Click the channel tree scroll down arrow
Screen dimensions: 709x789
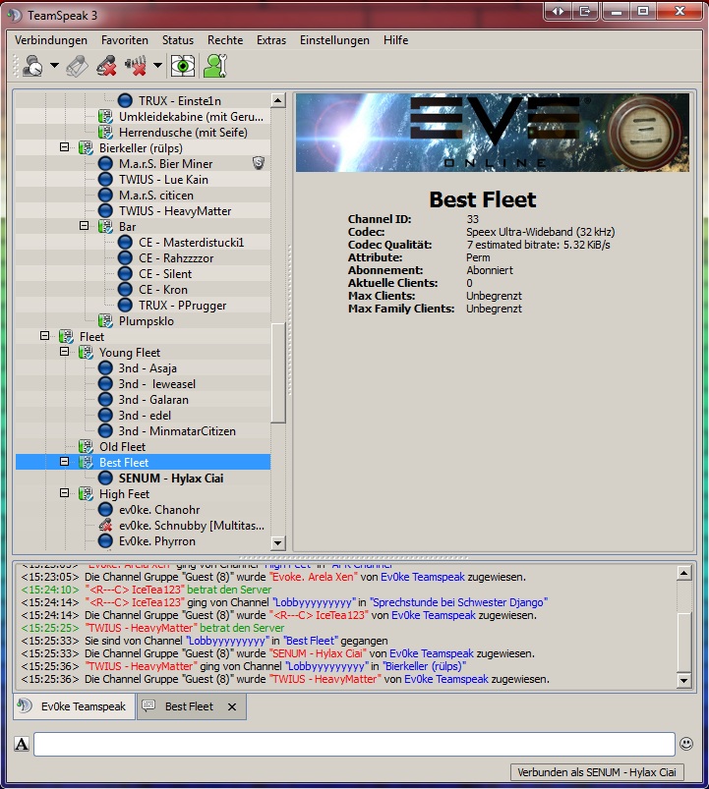(278, 543)
